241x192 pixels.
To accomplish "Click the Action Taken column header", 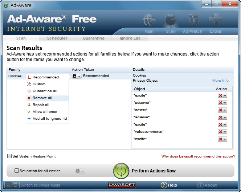I will (x=83, y=70).
